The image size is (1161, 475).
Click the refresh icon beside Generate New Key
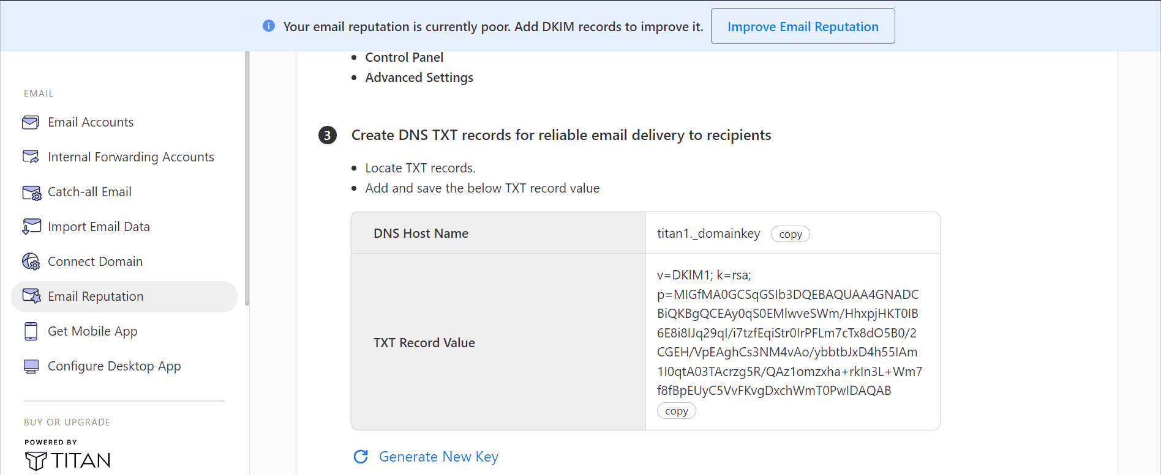pos(361,457)
